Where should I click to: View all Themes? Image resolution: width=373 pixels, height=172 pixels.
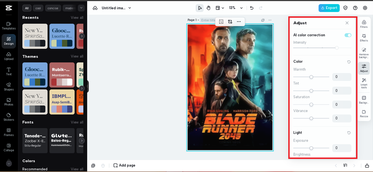click(x=77, y=56)
